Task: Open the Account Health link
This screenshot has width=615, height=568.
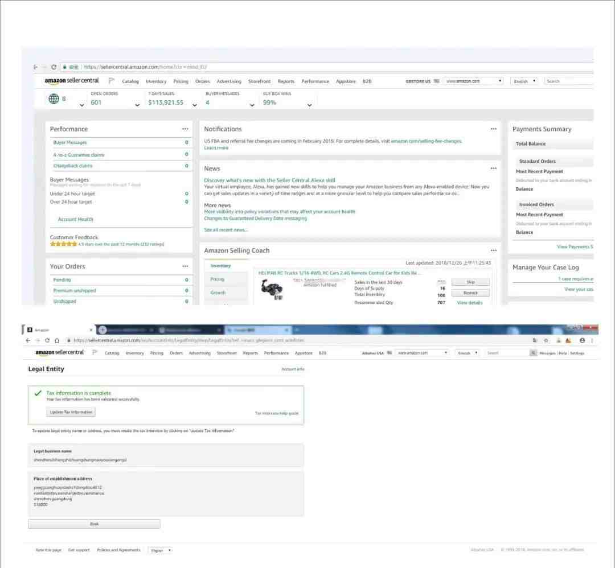Action: [76, 219]
